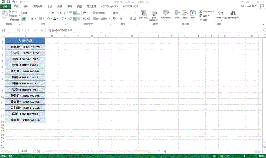The height and width of the screenshot is (158, 266).
Task: Toggle Italic formatting
Action: coord(28,18)
